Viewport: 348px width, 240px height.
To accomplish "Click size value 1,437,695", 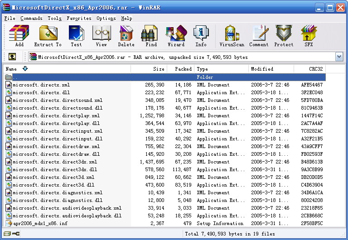I will [152, 162].
